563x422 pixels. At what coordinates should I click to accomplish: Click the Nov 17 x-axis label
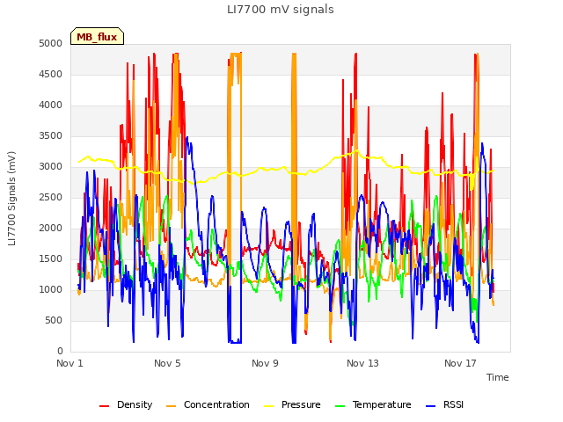(x=460, y=363)
